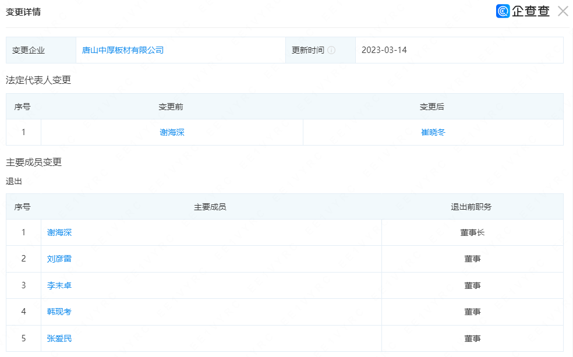573x357 pixels.
Task: Open company link 唐山中厚板材有限公司
Action: tap(123, 50)
